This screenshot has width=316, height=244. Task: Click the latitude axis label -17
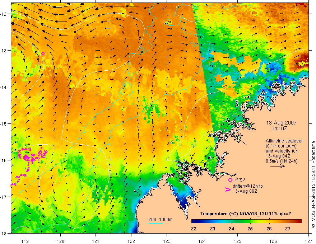point(4,197)
